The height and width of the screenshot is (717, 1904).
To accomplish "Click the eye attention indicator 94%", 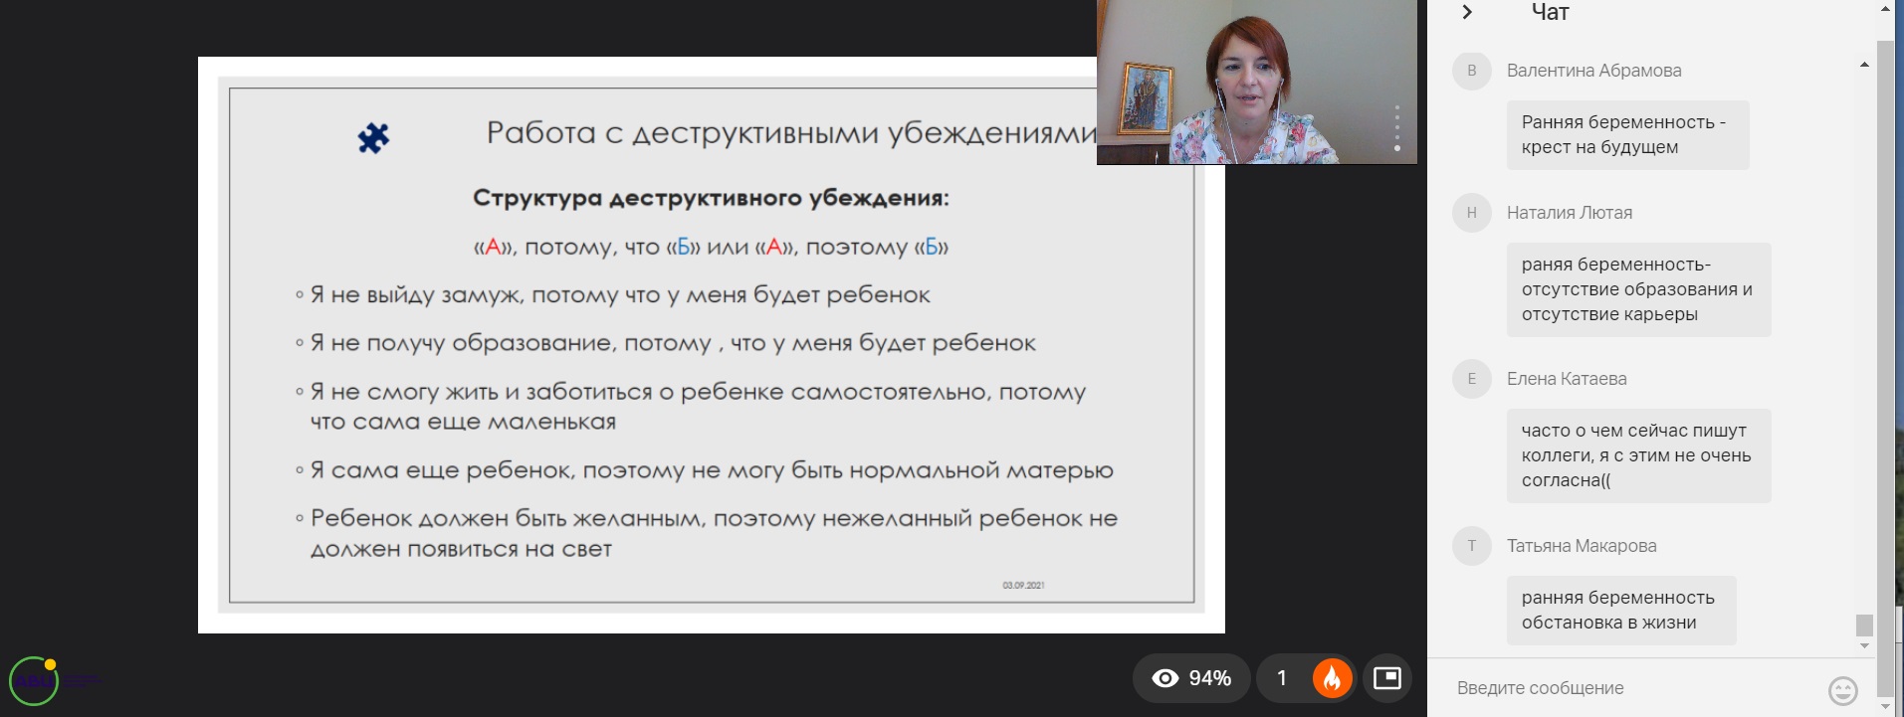I will tap(1191, 678).
